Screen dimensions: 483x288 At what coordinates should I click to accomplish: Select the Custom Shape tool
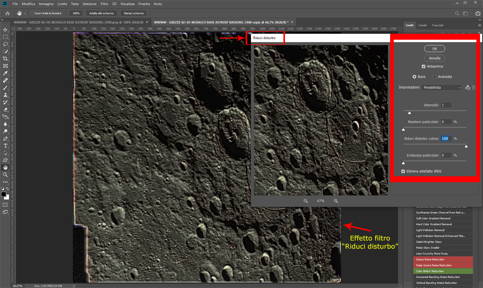point(5,160)
